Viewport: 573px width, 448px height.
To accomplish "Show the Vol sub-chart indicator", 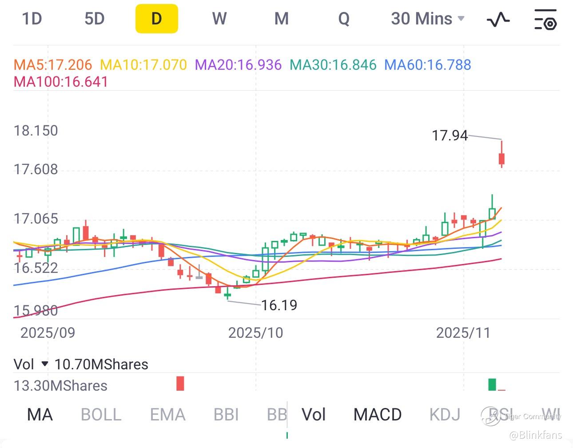I will 314,415.
